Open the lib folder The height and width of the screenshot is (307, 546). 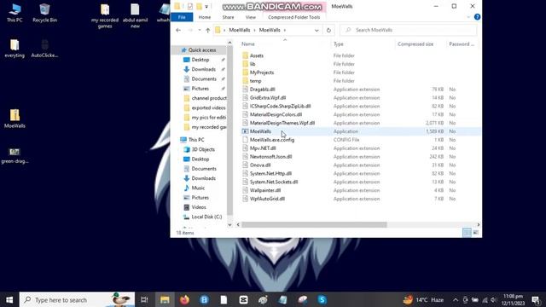tap(253, 64)
